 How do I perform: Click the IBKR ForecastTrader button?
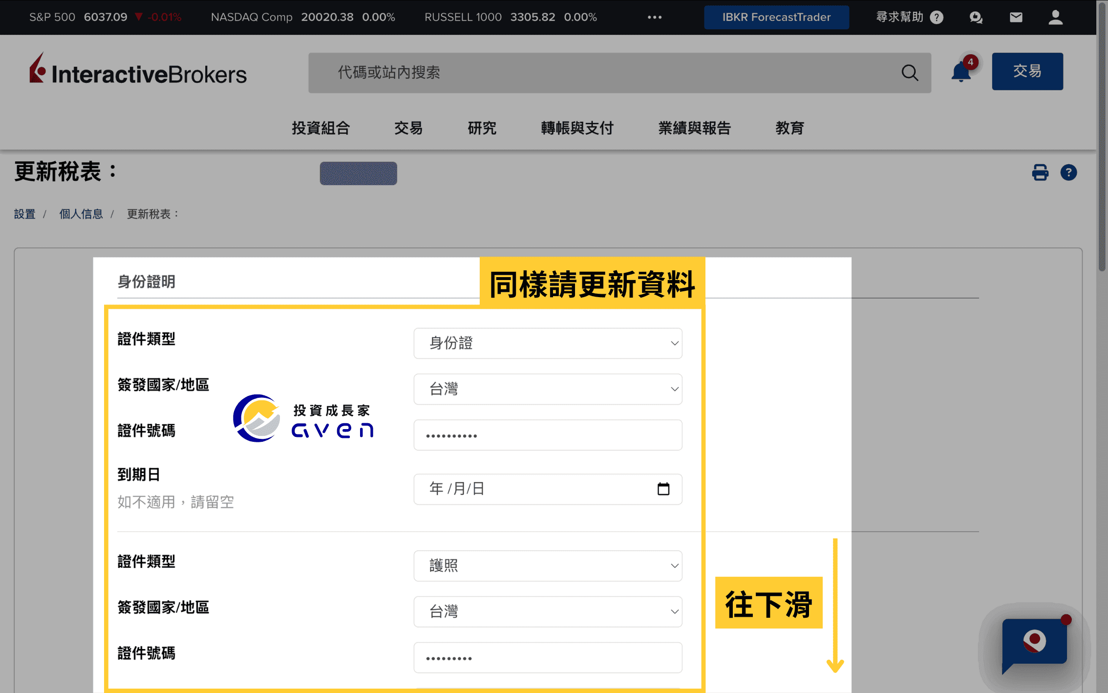point(776,17)
